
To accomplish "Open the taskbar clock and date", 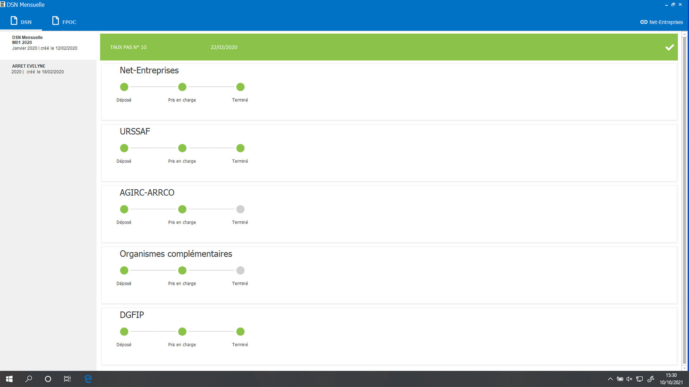I will pos(671,379).
